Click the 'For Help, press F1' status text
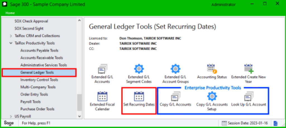Image resolution: width=286 pixels, height=128 pixels. click(36, 123)
